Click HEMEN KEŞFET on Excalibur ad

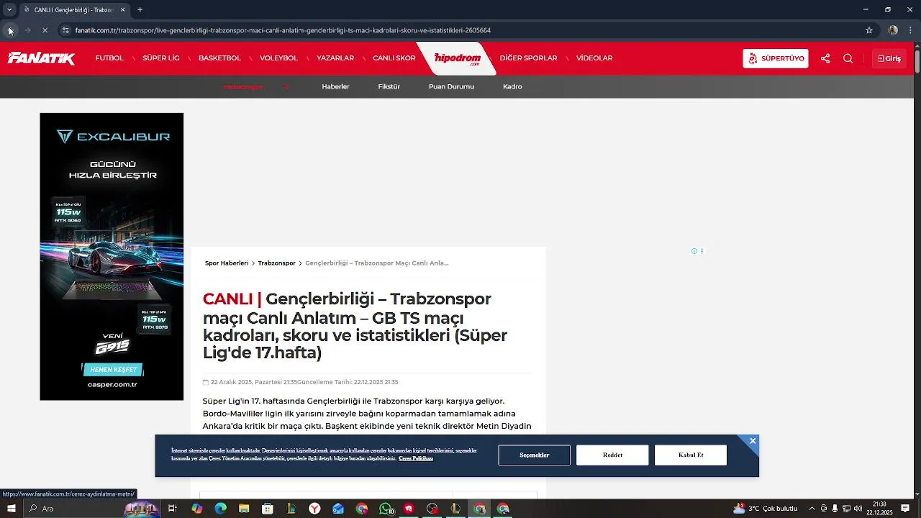point(113,370)
